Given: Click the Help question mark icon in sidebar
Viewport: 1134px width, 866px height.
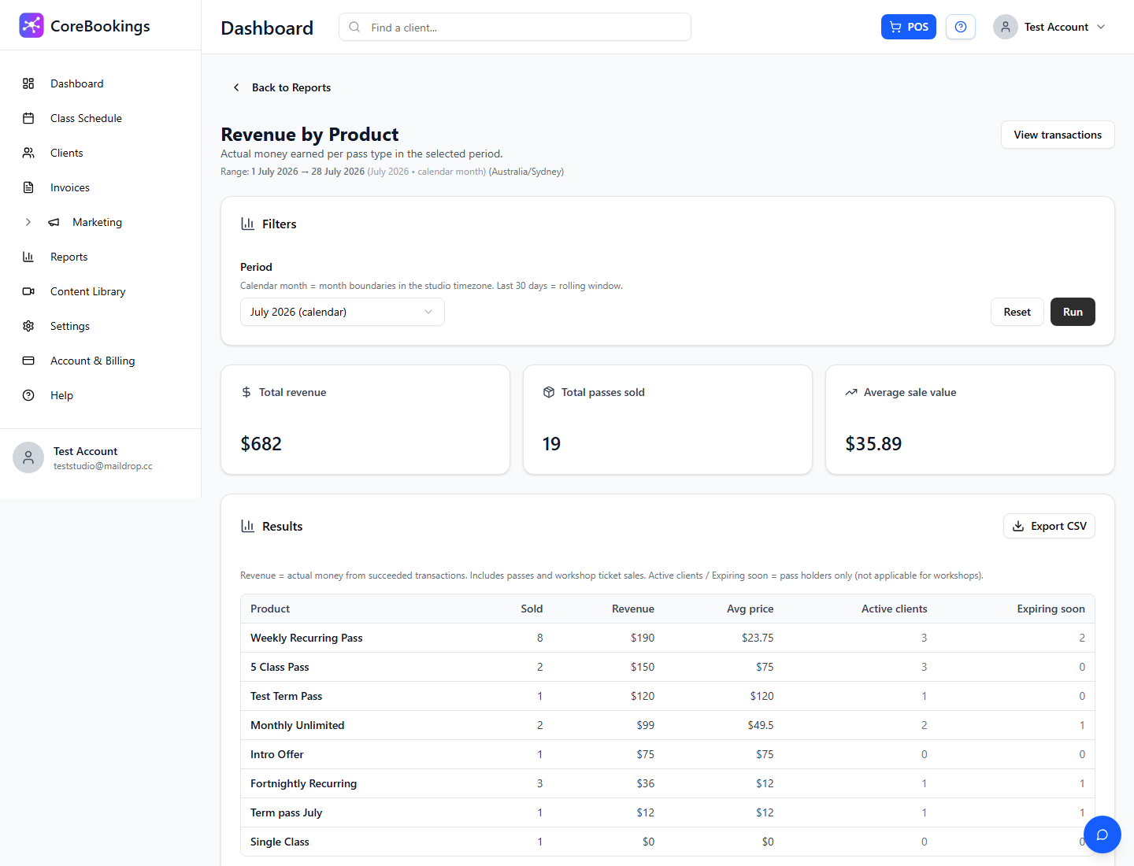Looking at the screenshot, I should (28, 395).
